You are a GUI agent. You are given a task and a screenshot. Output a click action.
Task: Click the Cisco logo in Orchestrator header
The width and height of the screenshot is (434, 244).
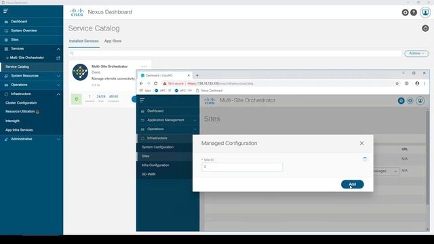210,101
